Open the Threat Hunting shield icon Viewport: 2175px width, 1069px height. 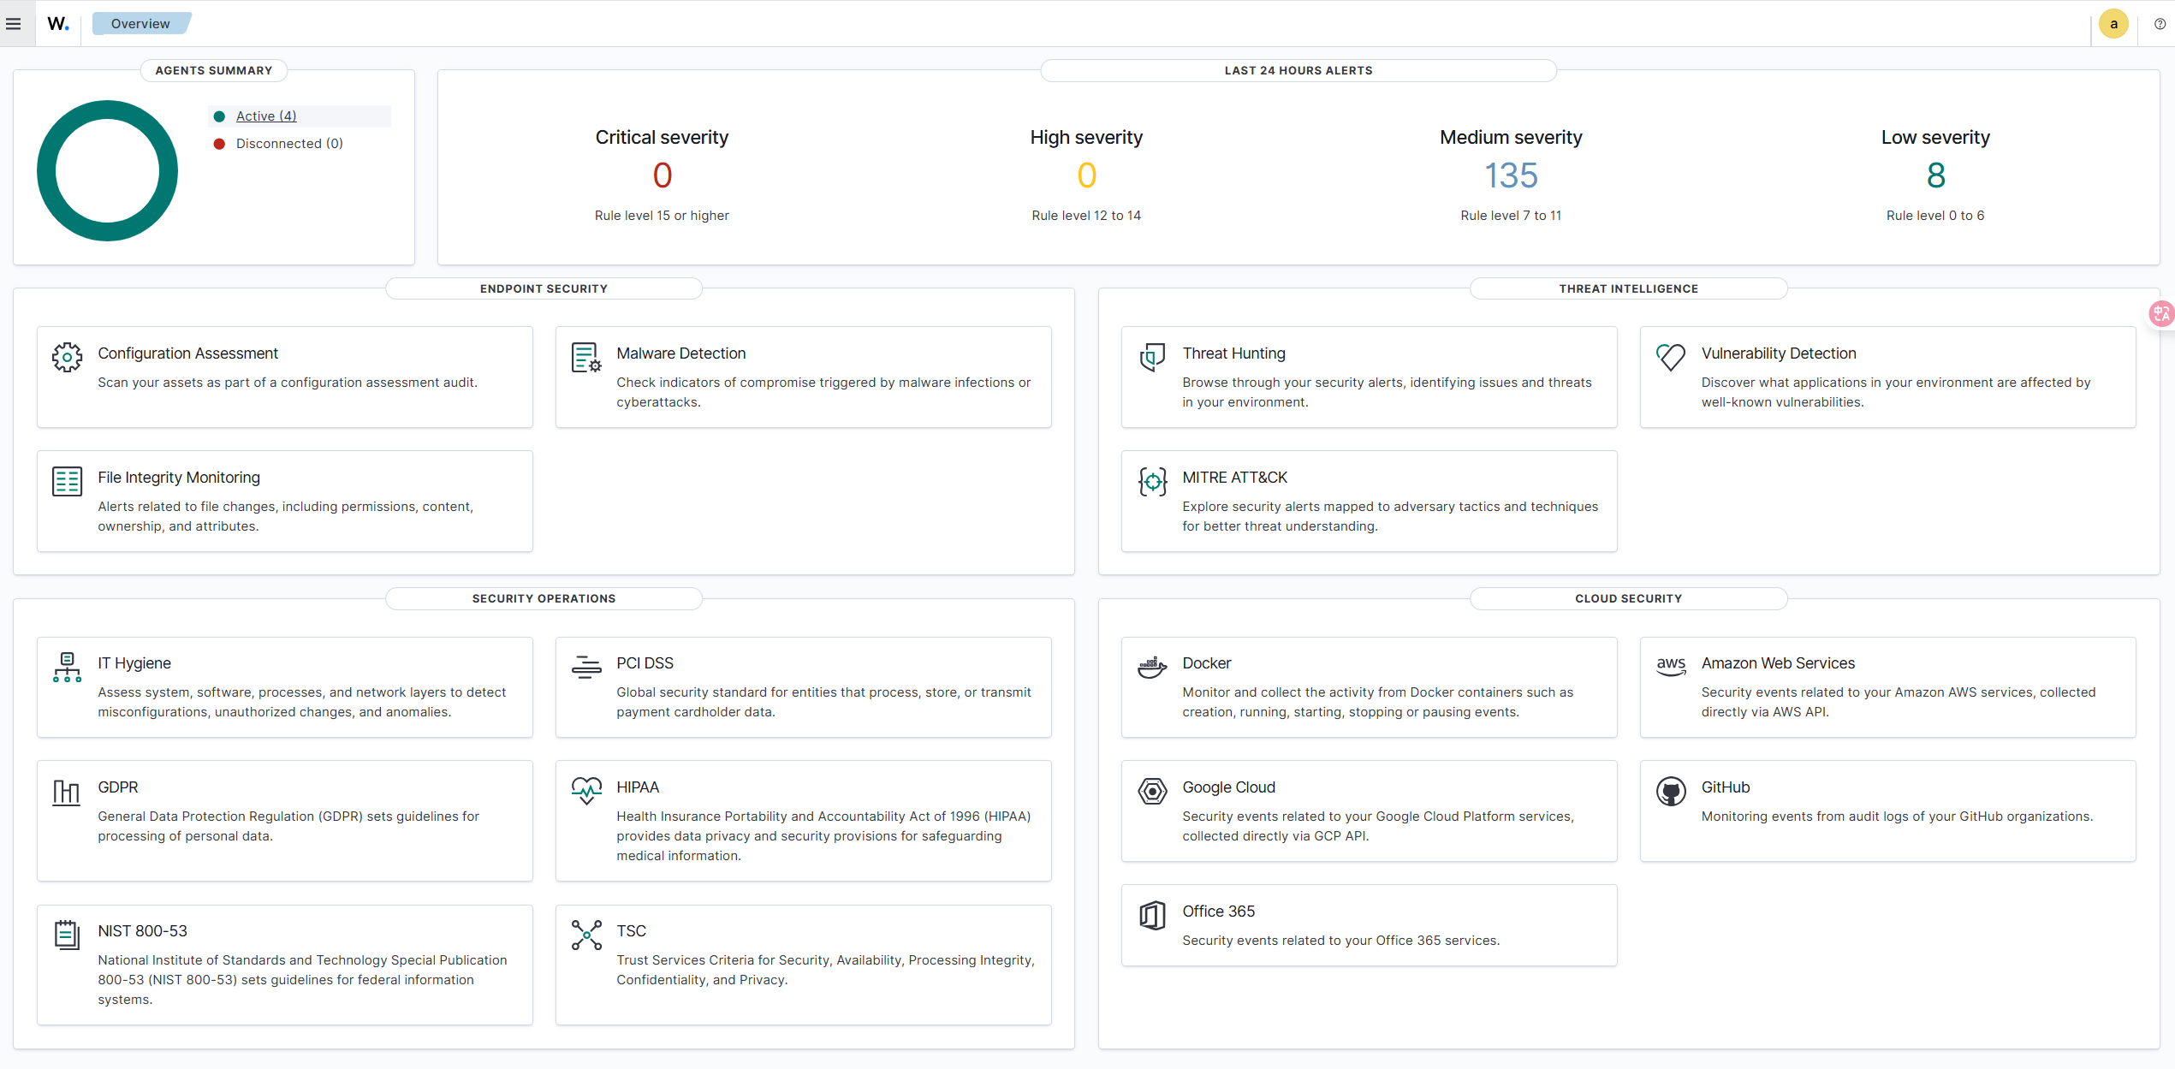pyautogui.click(x=1153, y=357)
